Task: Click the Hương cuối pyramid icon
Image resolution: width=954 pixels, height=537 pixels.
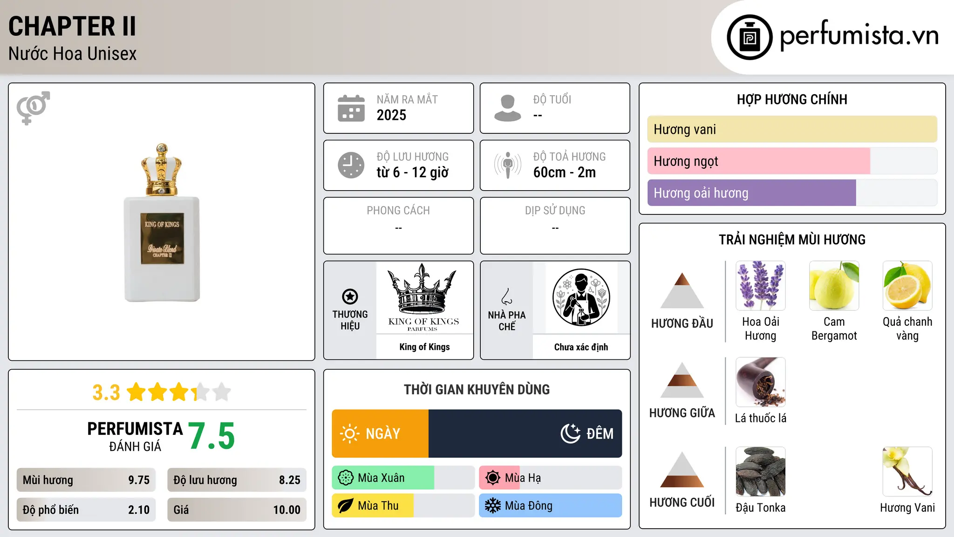Action: [x=682, y=469]
